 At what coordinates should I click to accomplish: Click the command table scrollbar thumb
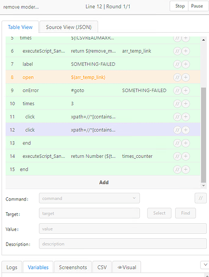[203, 135]
